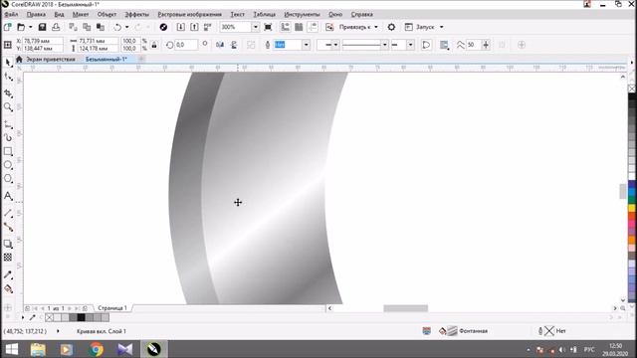The width and height of the screenshot is (637, 358).
Task: Select the Crop tool
Action: [x=8, y=93]
